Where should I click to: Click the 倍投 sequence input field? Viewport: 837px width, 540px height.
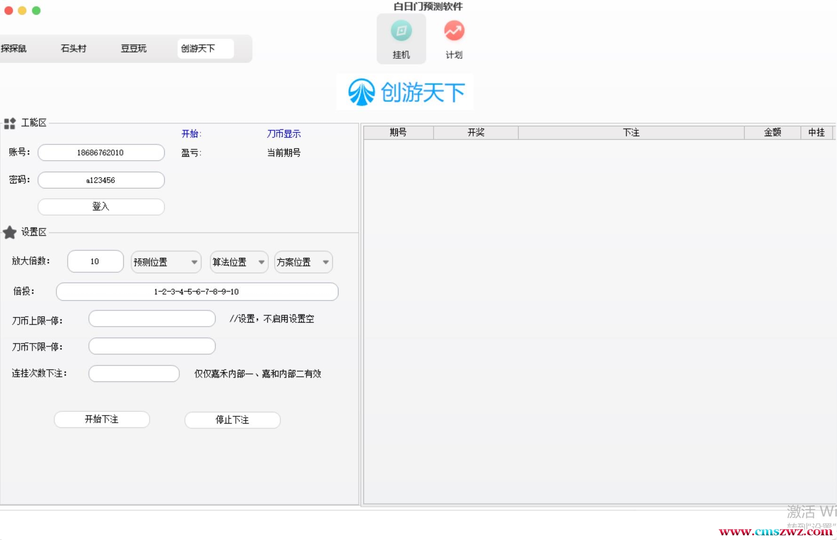197,291
